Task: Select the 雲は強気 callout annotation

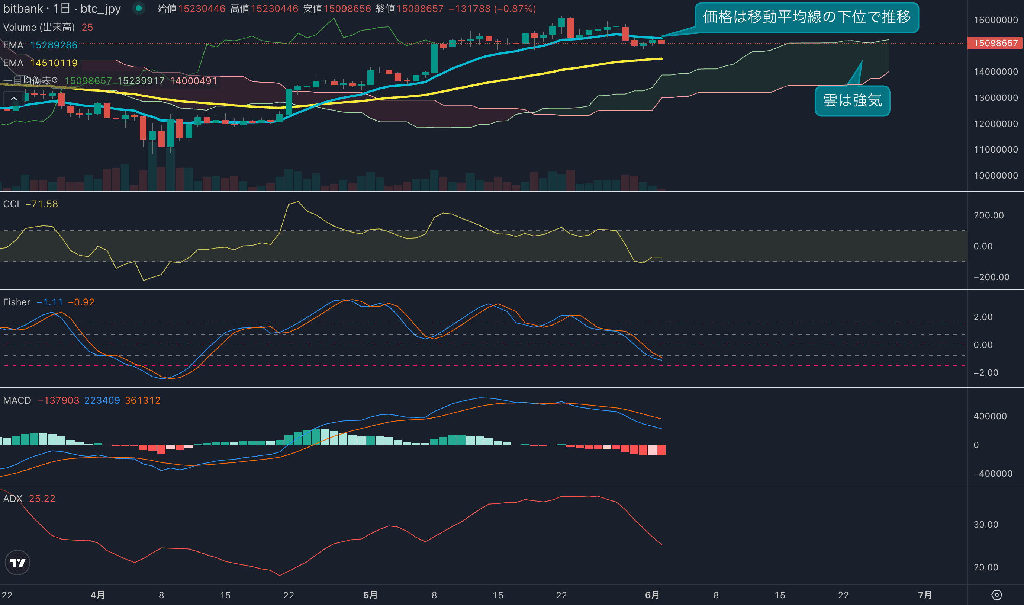Action: click(852, 100)
